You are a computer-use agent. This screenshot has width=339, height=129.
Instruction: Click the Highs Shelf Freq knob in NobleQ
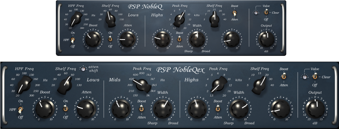click(x=214, y=20)
